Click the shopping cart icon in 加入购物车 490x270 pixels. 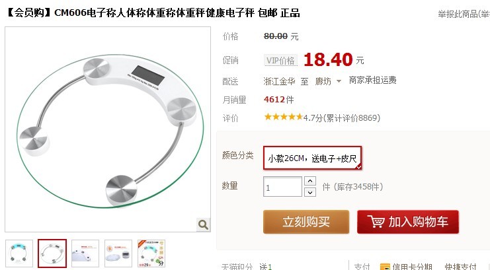pyautogui.click(x=376, y=222)
